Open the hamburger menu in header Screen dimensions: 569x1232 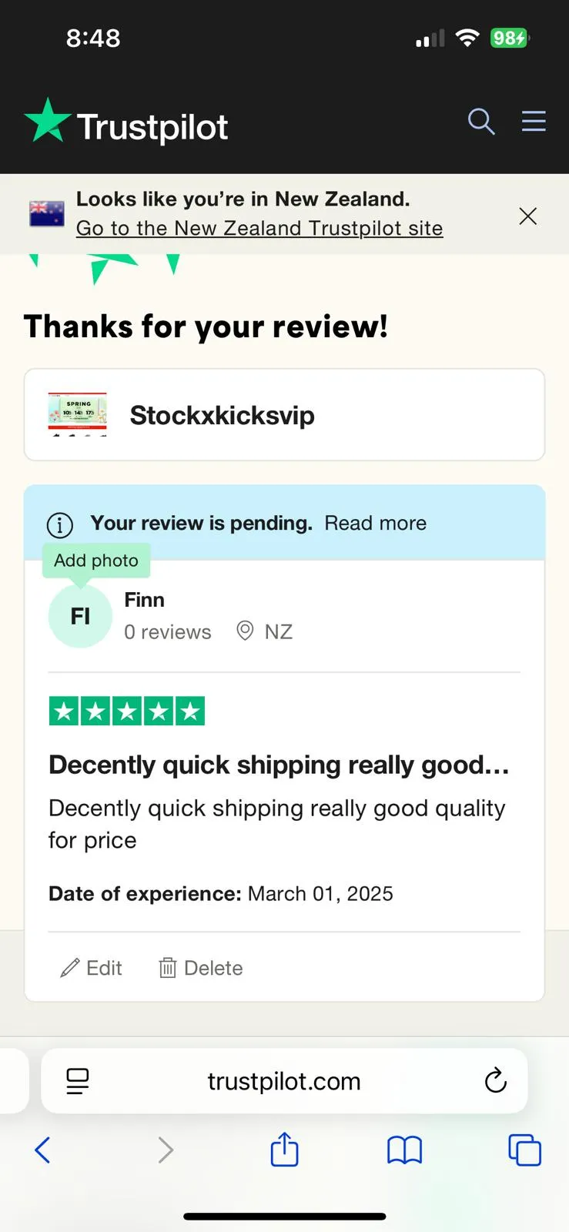(534, 121)
